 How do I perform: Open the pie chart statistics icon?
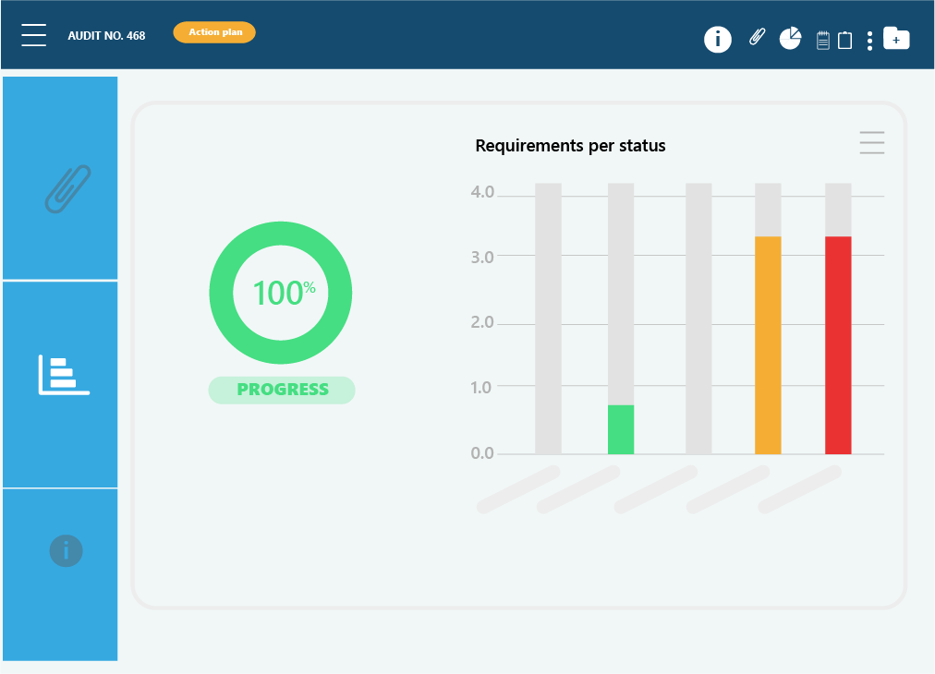[790, 39]
